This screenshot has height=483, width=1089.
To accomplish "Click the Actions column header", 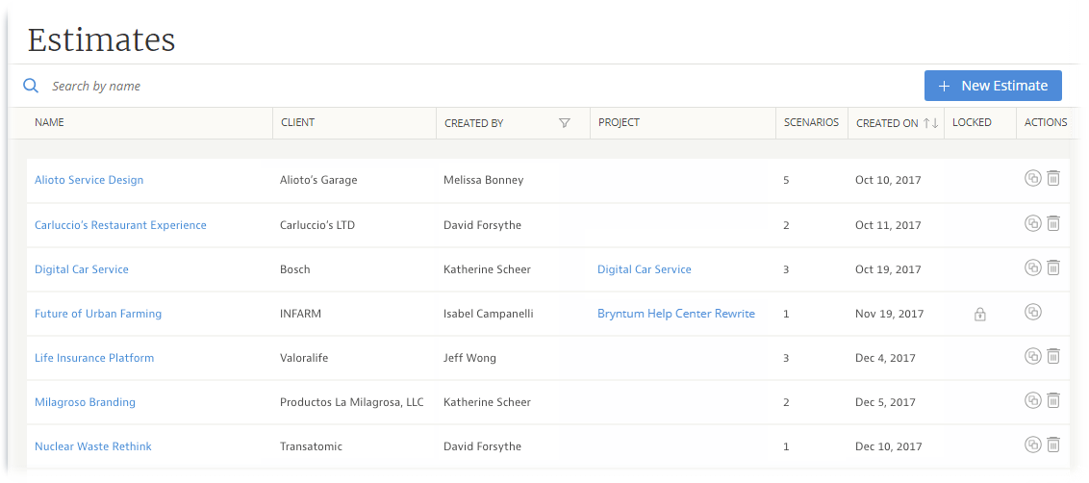I will click(1046, 122).
